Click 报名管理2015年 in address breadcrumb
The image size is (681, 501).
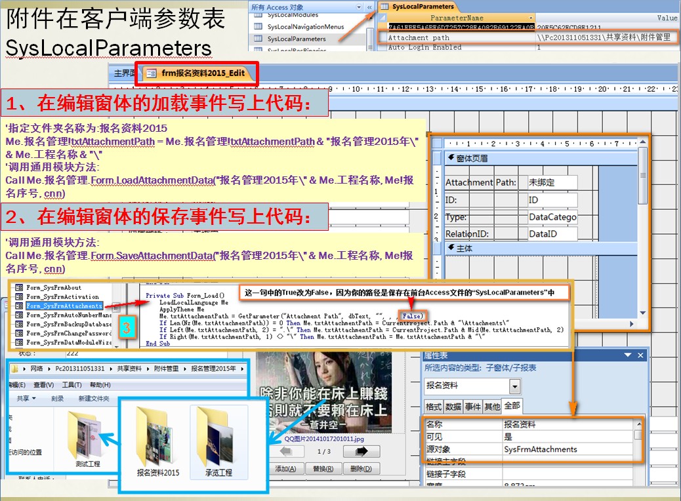coord(214,369)
